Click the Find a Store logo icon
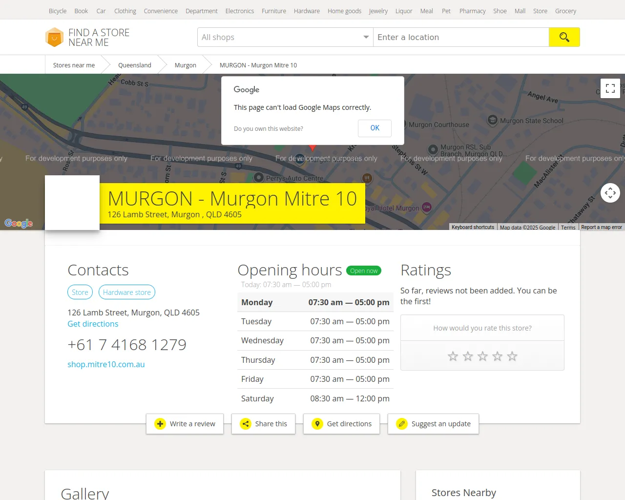This screenshot has height=500, width=625. pos(54,38)
